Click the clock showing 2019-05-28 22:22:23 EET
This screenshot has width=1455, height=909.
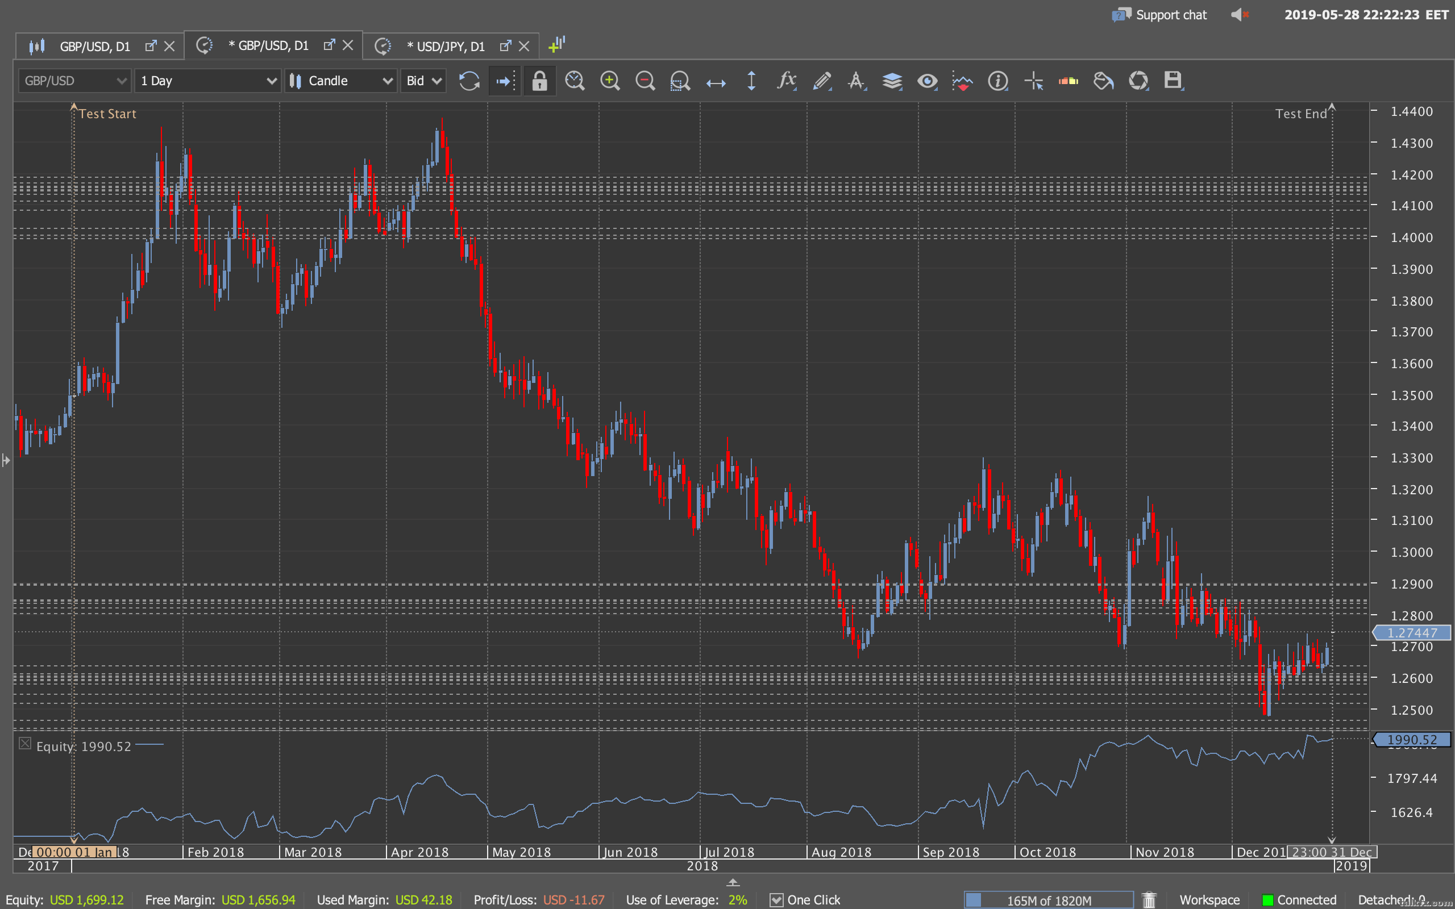point(1366,14)
